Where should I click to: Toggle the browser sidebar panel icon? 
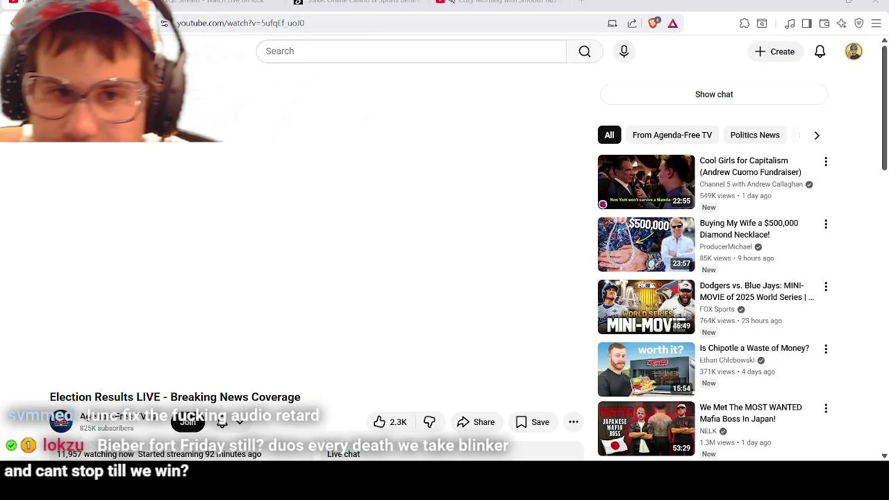point(806,23)
